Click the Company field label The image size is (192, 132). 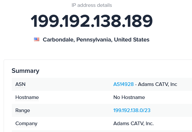[26, 124]
